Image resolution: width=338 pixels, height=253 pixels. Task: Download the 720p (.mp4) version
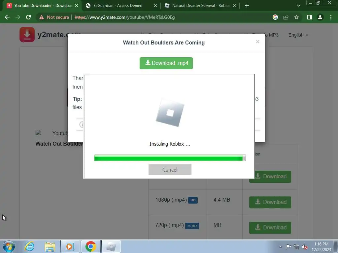[x=270, y=228]
